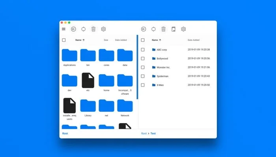Select the dev folder

69,80
